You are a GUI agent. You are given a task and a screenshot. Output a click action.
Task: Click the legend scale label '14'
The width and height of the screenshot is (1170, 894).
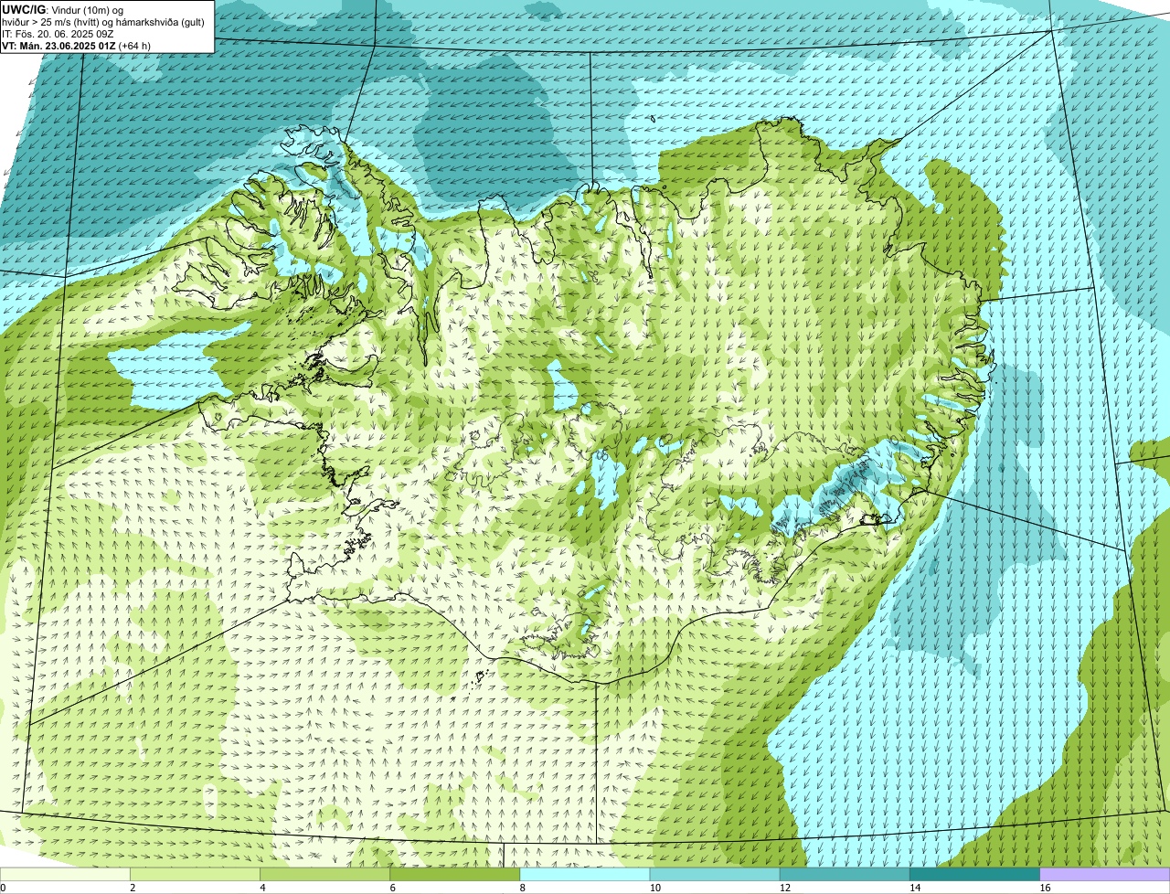[x=914, y=888]
